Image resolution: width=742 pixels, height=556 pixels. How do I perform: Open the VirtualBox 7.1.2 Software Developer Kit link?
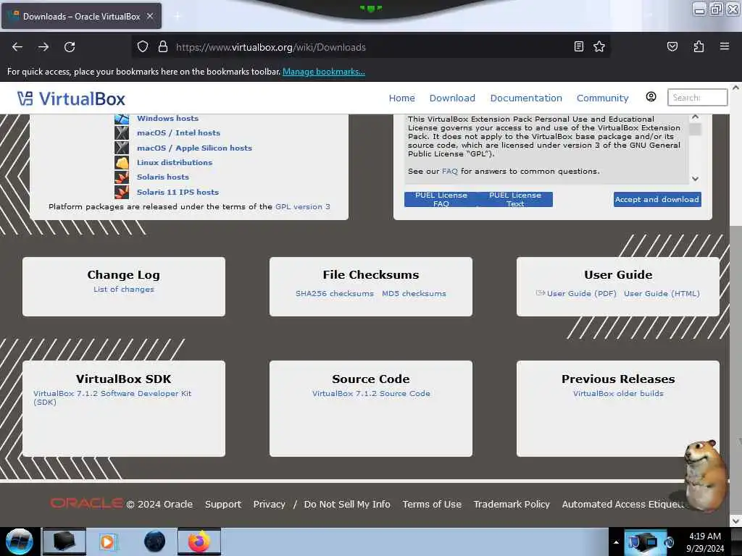pos(112,397)
